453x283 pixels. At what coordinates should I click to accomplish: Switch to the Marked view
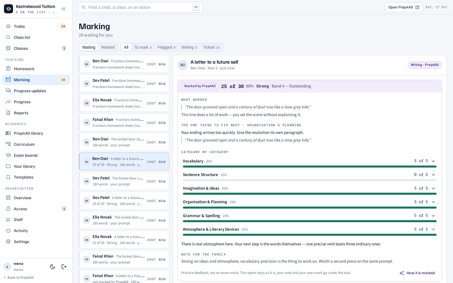point(108,47)
